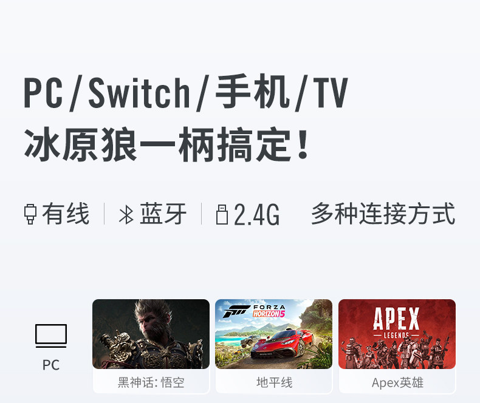Click the 2.4G USB dongle icon
Viewport: 480px width, 403px height.
pyautogui.click(x=222, y=214)
